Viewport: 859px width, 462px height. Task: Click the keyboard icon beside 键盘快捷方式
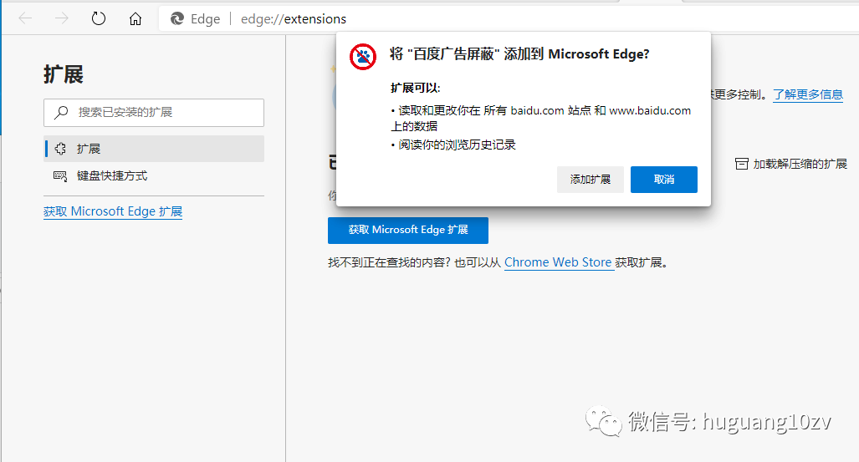(60, 175)
